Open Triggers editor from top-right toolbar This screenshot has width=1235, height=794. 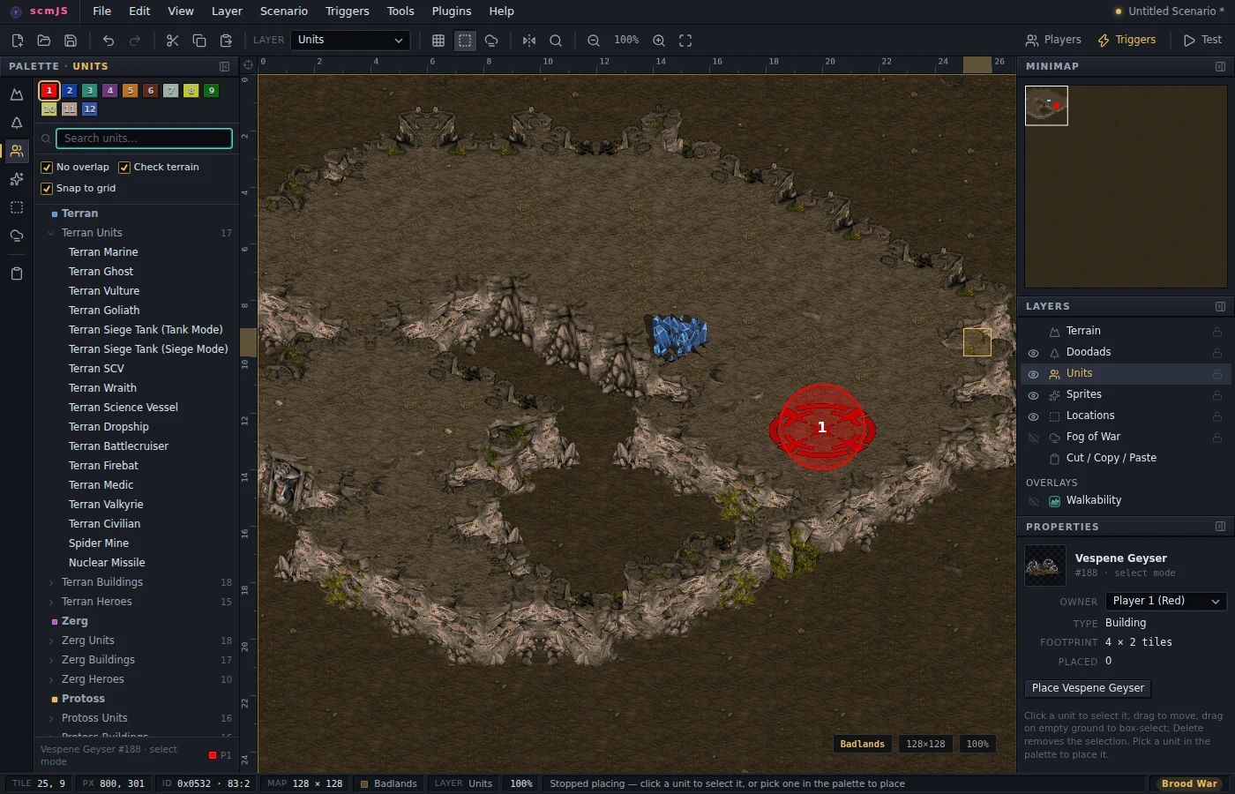click(x=1126, y=41)
